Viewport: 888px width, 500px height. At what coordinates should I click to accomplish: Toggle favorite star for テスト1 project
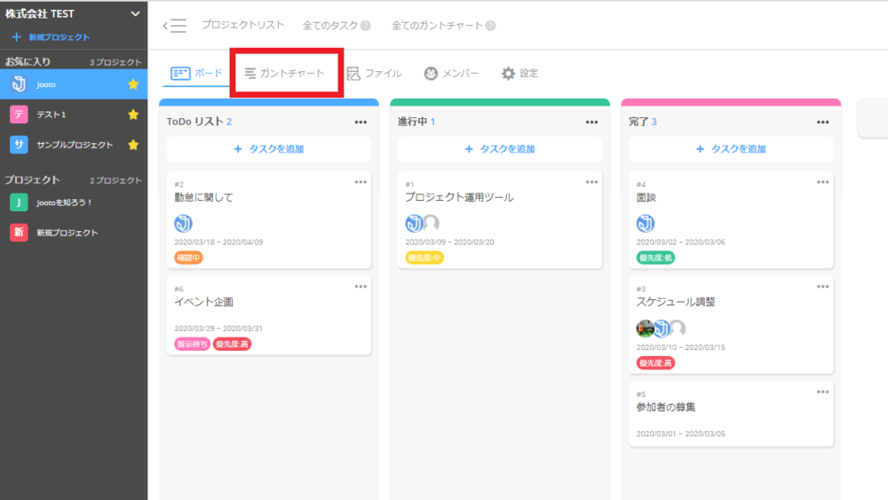pyautogui.click(x=133, y=115)
